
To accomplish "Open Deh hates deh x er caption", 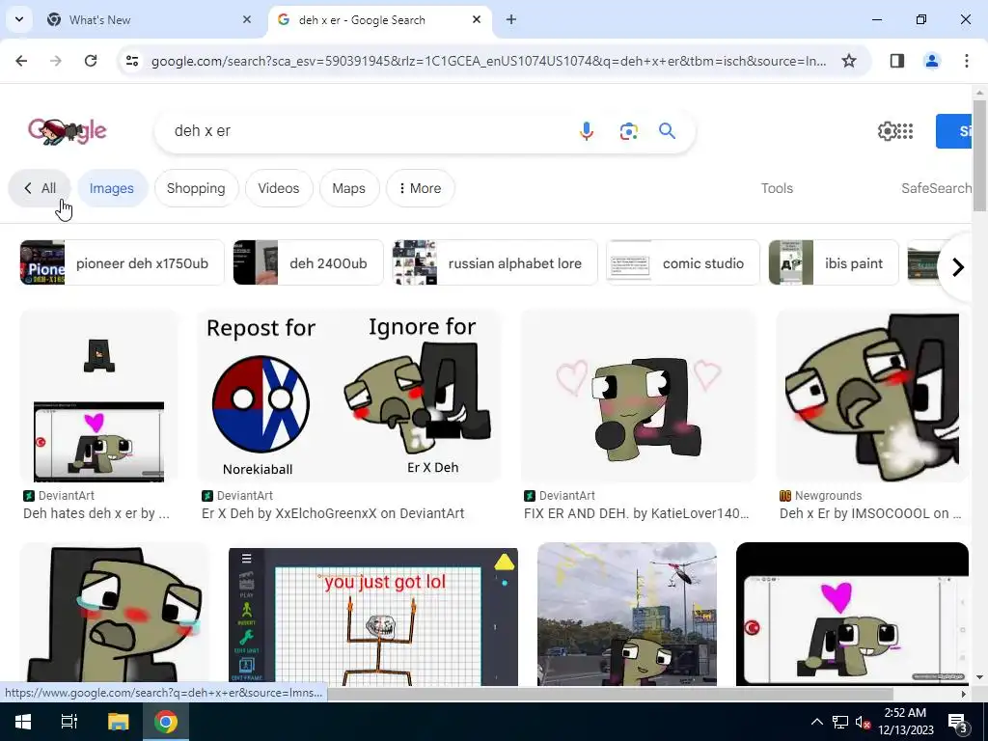I will click(96, 513).
